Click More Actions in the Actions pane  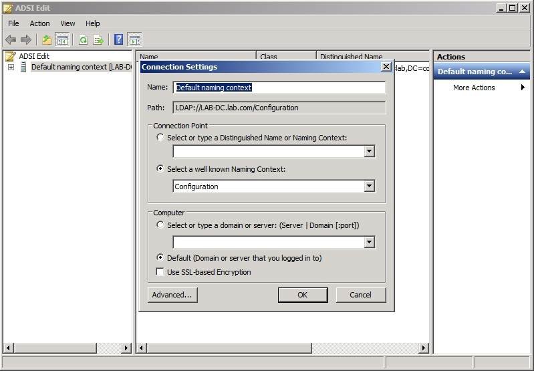click(474, 88)
